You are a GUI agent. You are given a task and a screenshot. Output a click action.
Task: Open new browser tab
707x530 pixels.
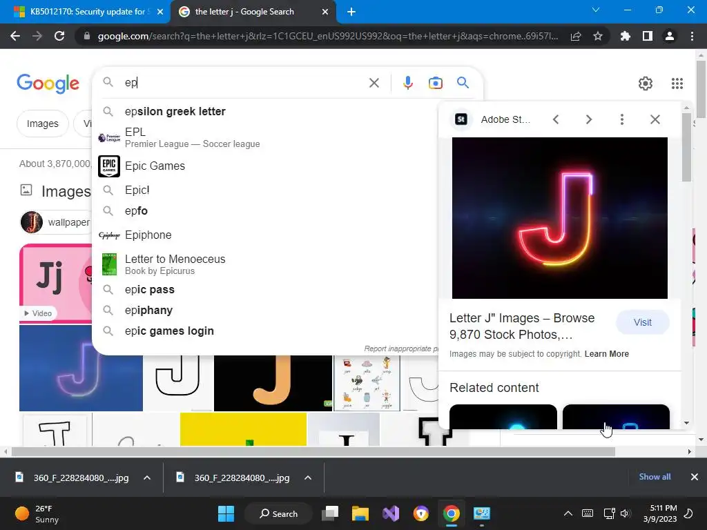[x=351, y=12]
